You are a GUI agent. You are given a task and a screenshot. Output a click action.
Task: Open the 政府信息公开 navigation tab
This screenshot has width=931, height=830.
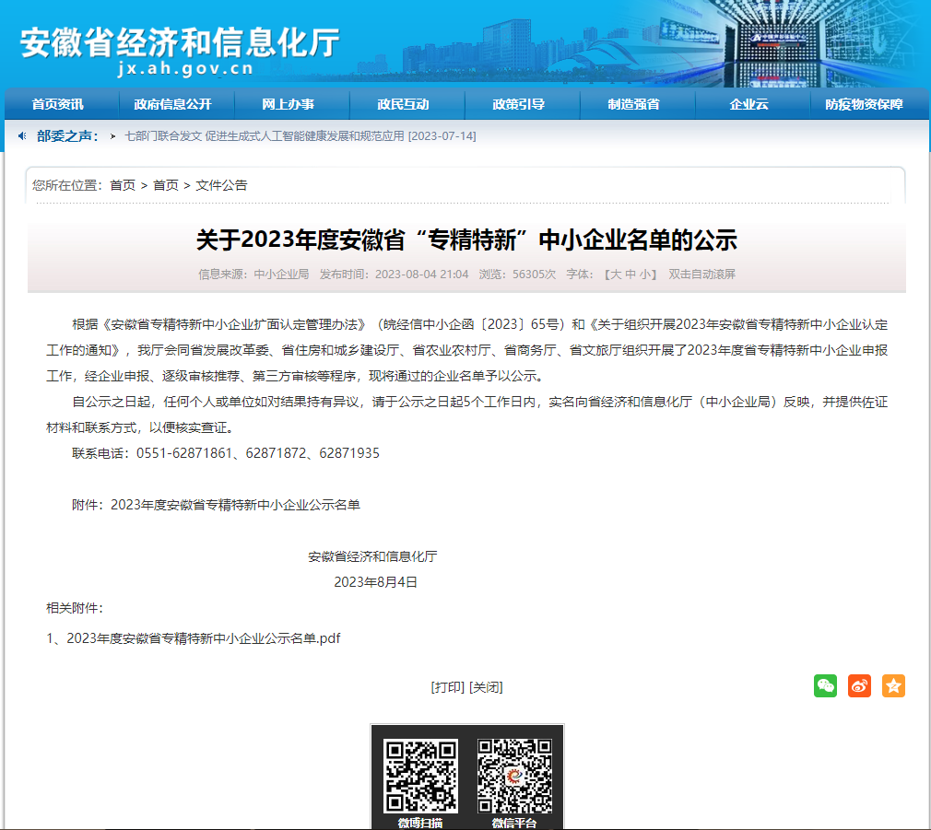[x=172, y=104]
